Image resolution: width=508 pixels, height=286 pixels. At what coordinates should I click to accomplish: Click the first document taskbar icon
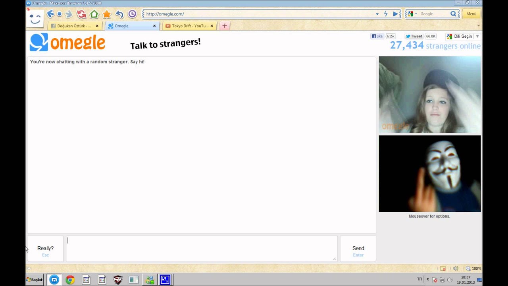[x=86, y=280]
